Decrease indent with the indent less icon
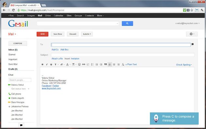Viewport: 206px width, 129px height. coord(97,64)
